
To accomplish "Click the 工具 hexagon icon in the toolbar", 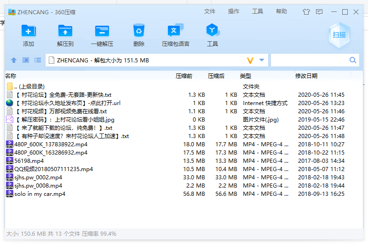I will point(212,31).
